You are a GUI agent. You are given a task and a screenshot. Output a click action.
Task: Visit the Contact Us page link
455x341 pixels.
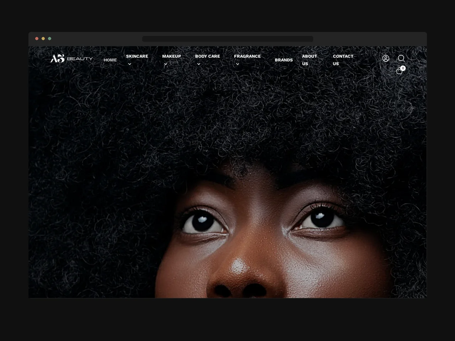343,60
